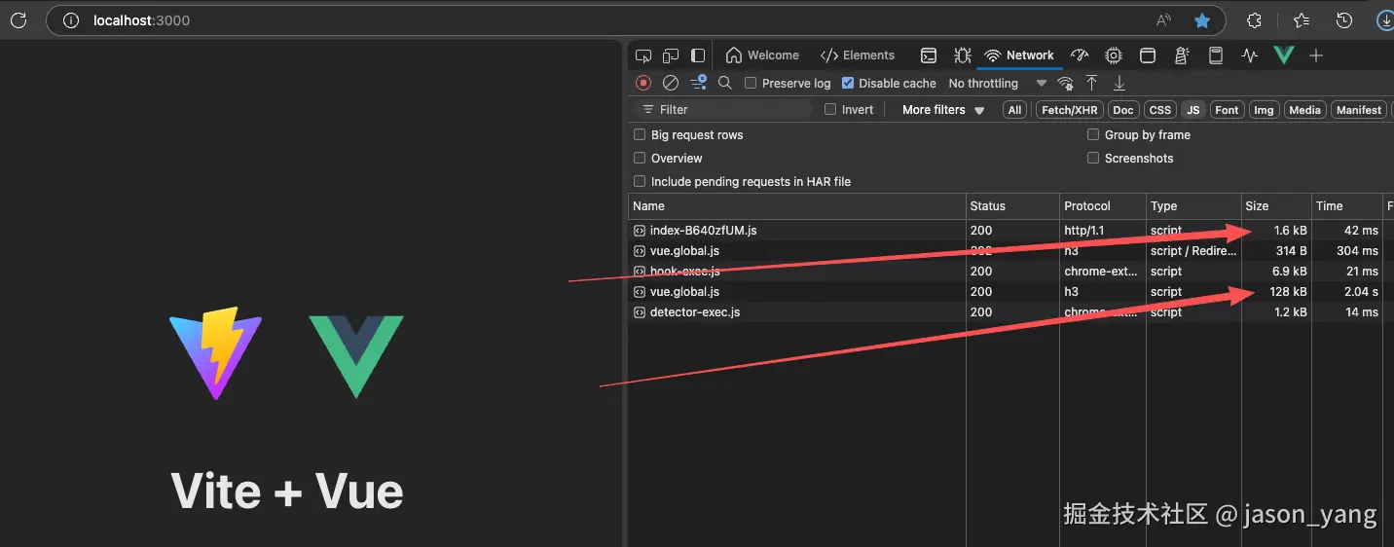Filter requests by Font type

tap(1227, 110)
